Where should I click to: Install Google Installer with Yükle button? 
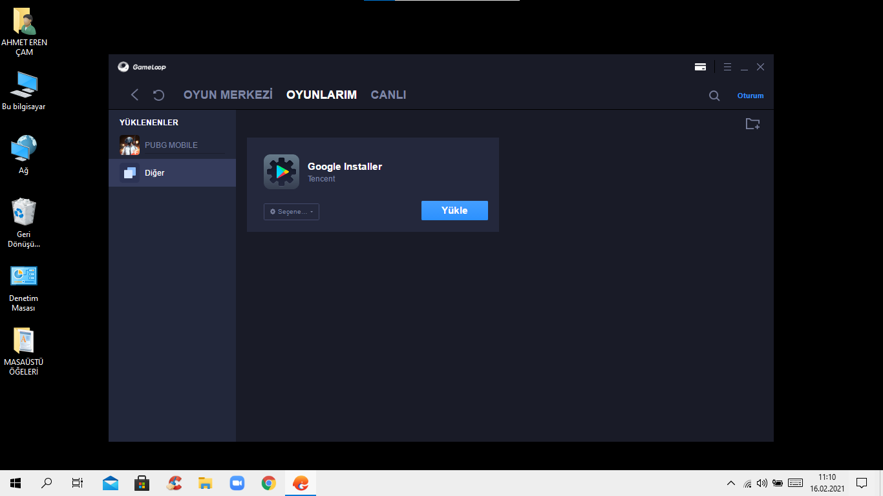454,211
